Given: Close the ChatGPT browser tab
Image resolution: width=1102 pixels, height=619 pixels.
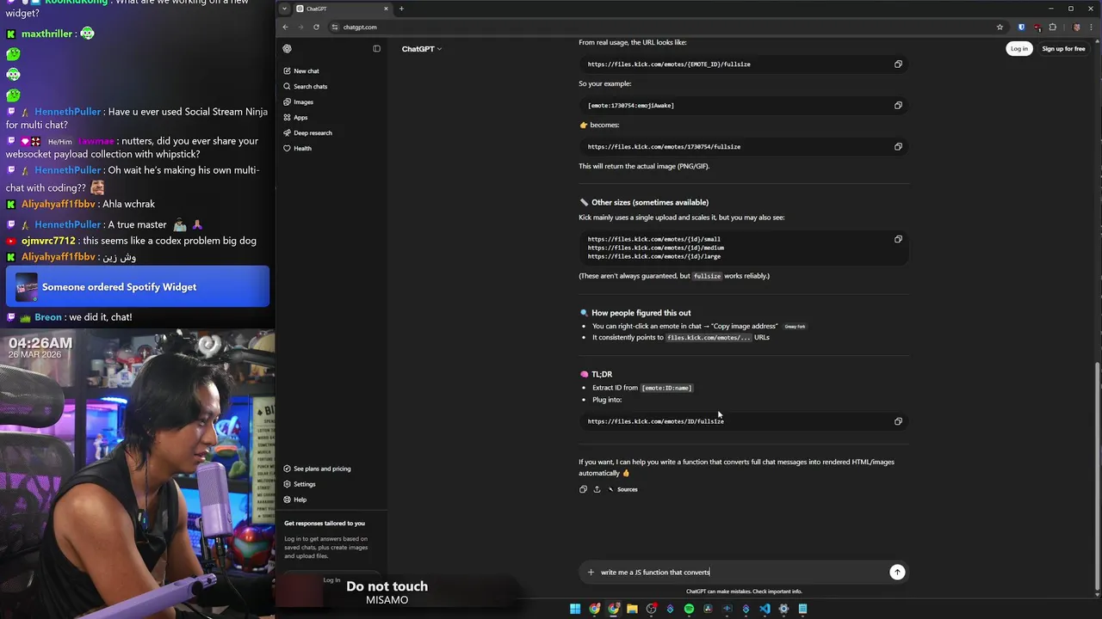Looking at the screenshot, I should tap(386, 9).
